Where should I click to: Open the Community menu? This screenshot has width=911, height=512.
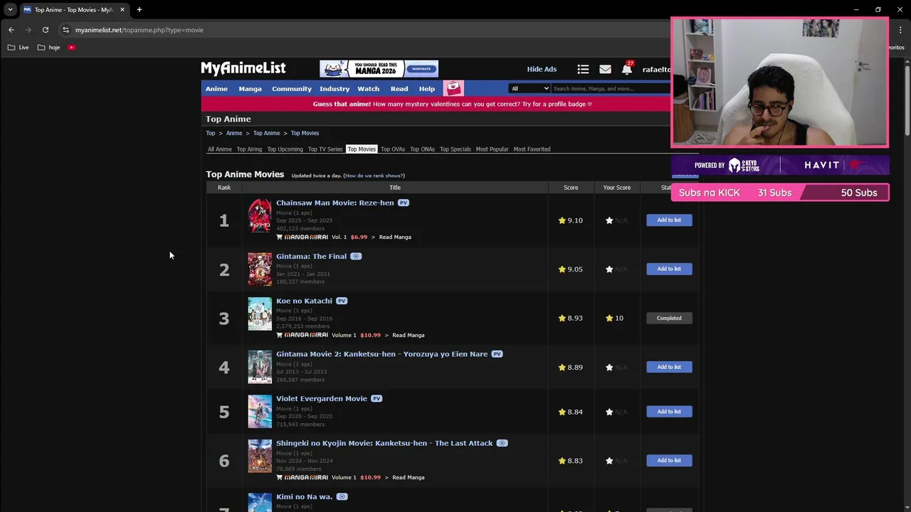point(292,89)
